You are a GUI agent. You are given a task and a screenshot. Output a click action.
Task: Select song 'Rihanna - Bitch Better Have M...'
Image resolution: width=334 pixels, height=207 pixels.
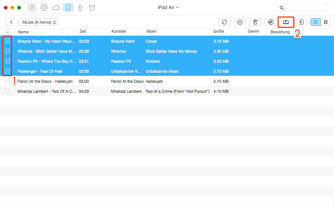46,51
